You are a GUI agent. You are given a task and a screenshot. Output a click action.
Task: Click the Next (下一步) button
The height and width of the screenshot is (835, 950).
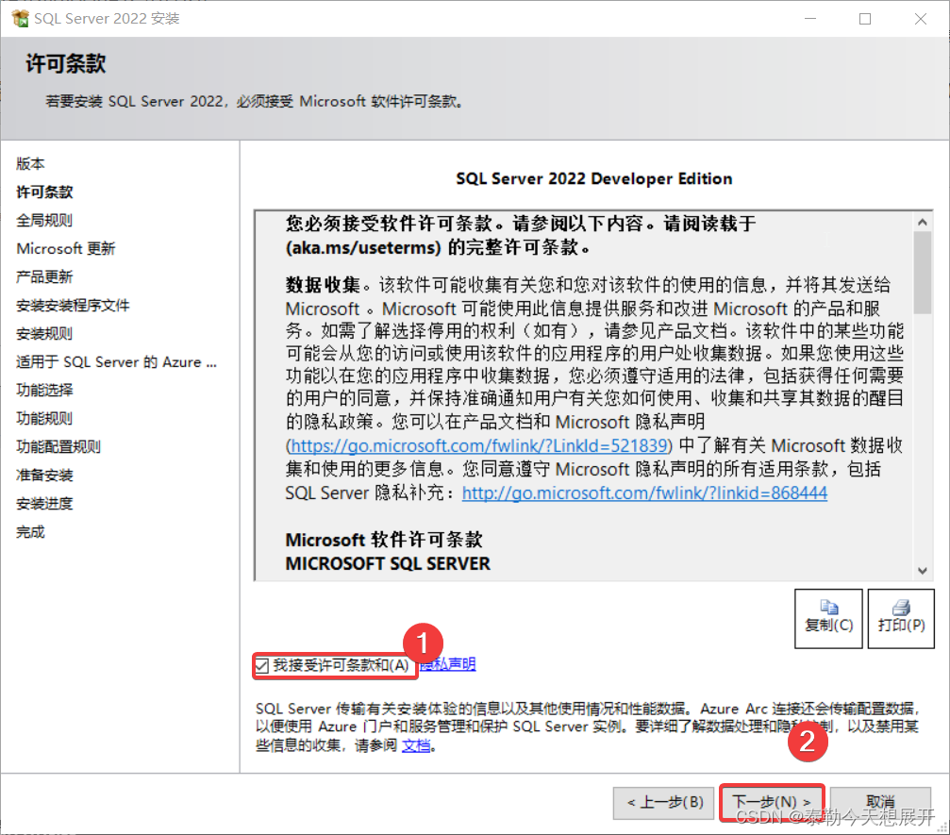pyautogui.click(x=772, y=802)
